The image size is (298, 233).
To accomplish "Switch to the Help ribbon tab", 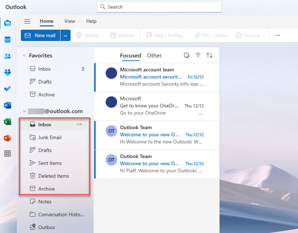I will coord(91,21).
